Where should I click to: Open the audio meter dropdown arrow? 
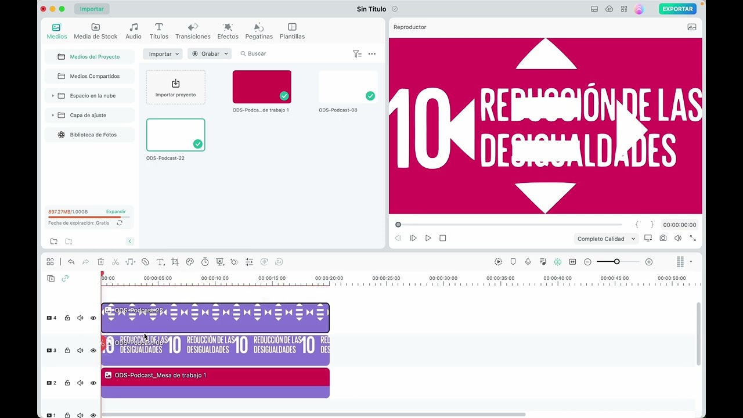691,262
